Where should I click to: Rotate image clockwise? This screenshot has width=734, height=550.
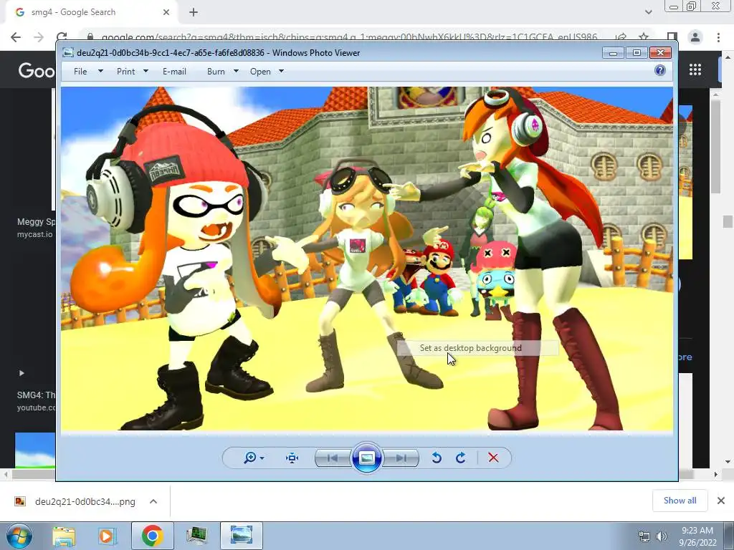click(x=461, y=458)
